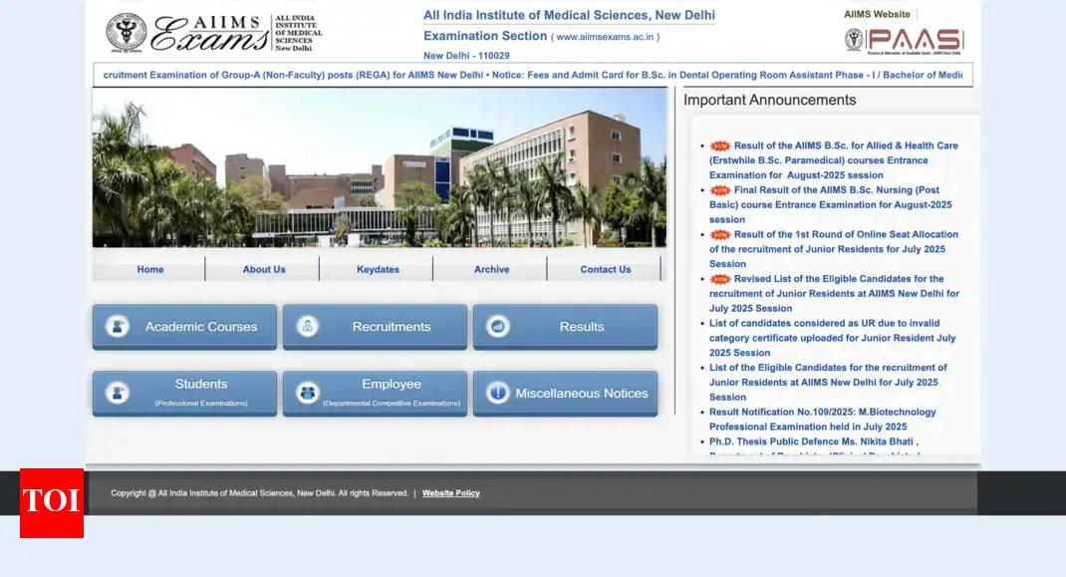Viewport: 1066px width, 577px height.
Task: Click the Dental Operating Room Assistant notice
Action: pyautogui.click(x=726, y=75)
